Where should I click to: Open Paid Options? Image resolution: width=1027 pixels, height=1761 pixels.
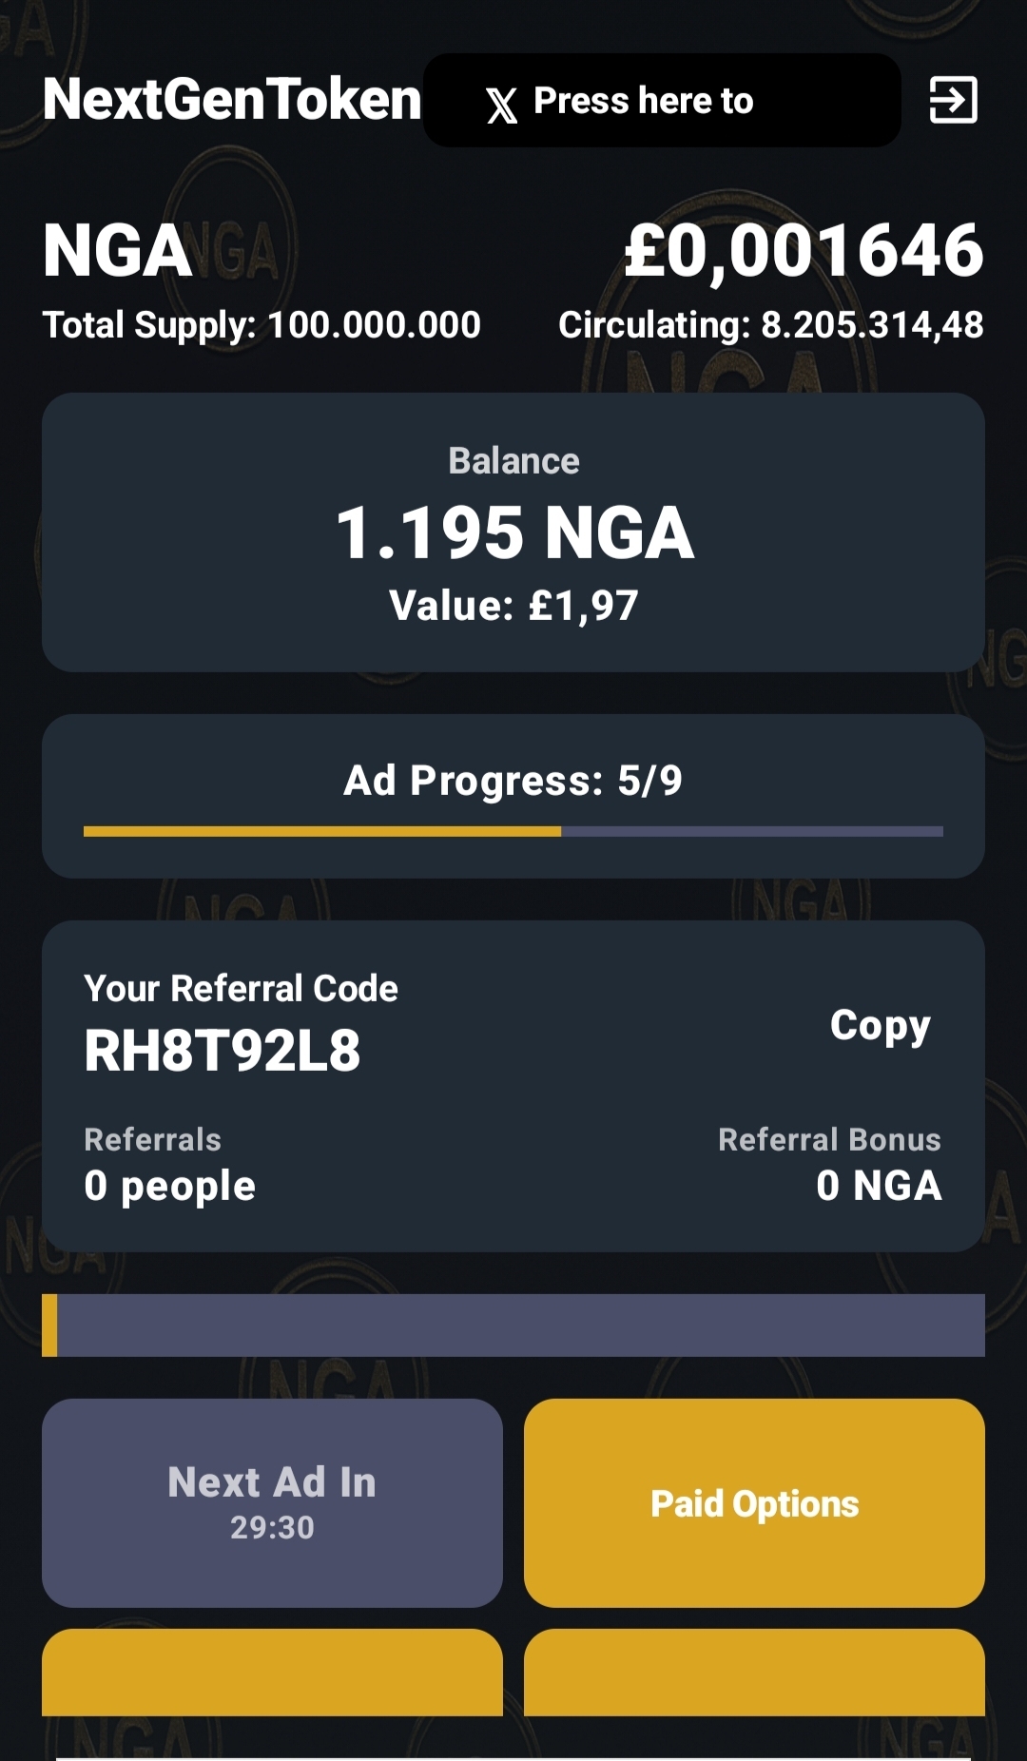pyautogui.click(x=754, y=1502)
